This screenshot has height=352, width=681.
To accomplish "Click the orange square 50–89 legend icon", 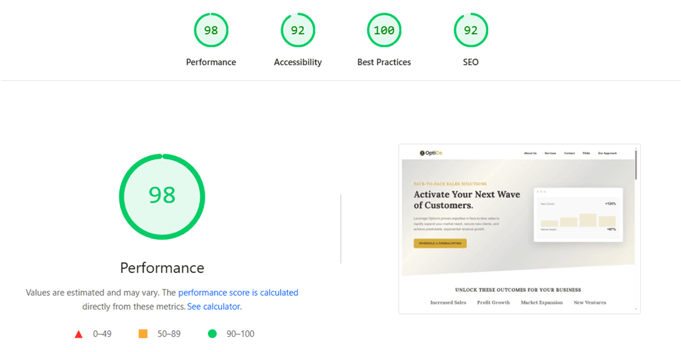I will (143, 334).
